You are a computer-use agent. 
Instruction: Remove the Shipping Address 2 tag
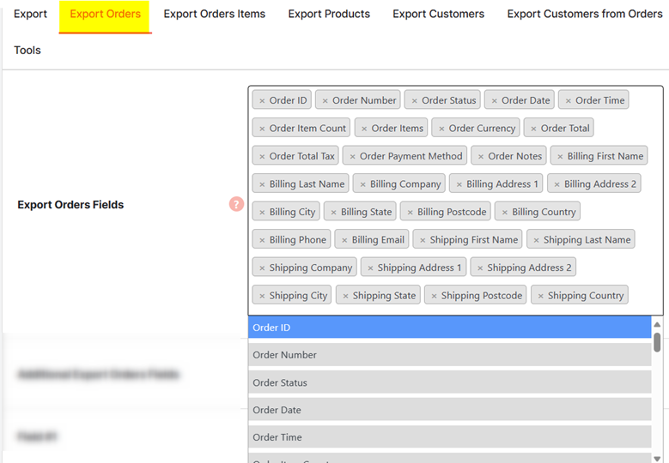(x=480, y=268)
